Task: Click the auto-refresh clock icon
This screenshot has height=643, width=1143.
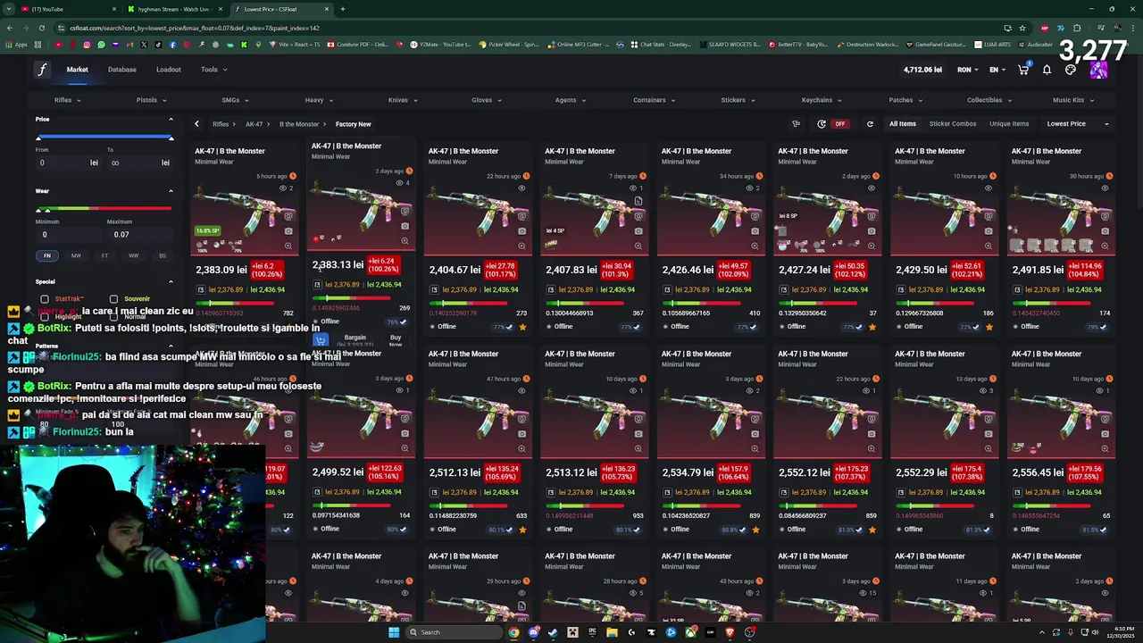Action: tap(822, 124)
